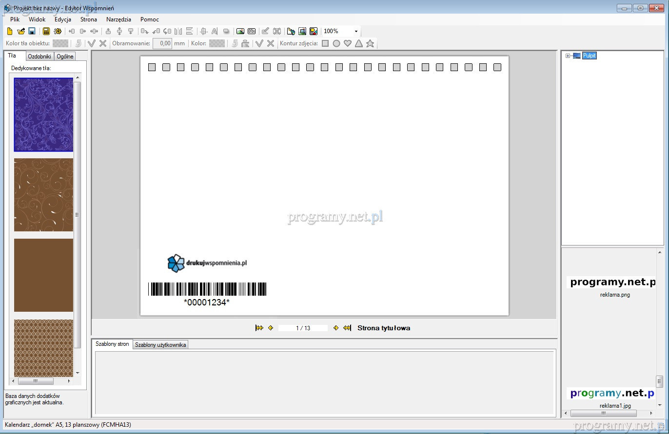
Task: Click the Obramowanie width input field
Action: click(x=162, y=43)
